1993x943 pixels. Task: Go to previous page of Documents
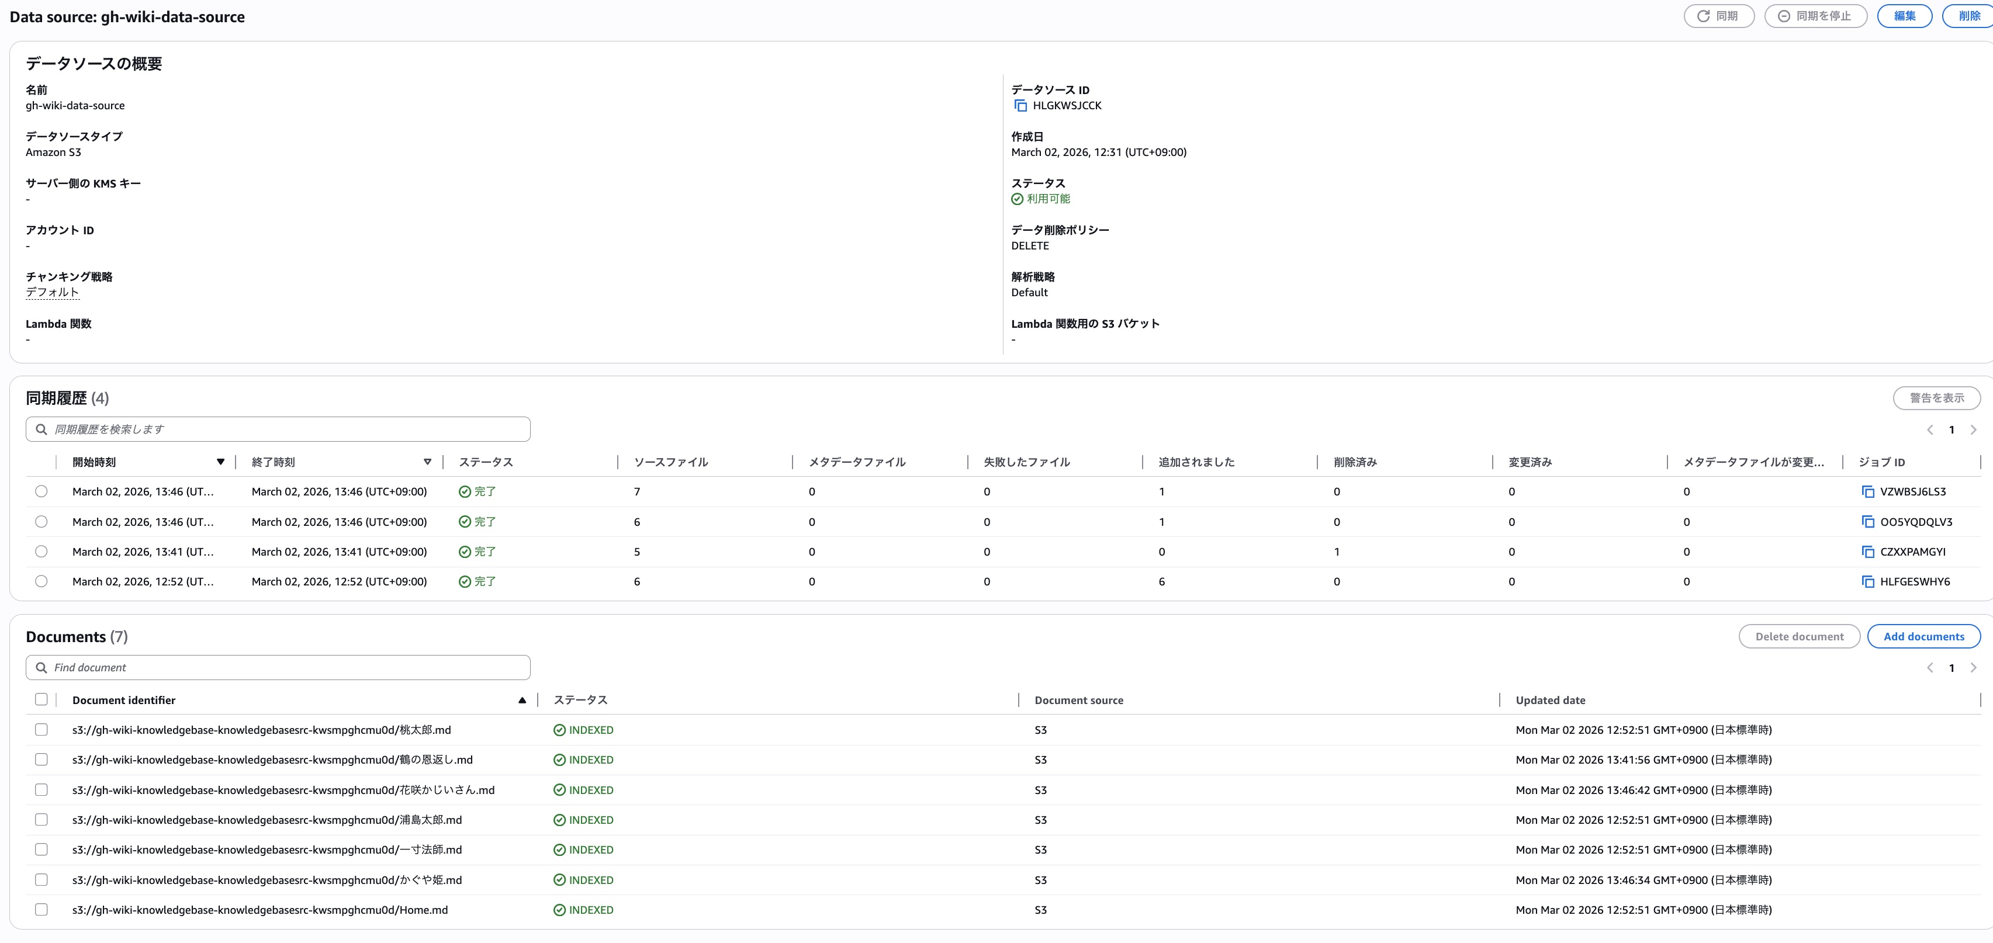tap(1929, 668)
